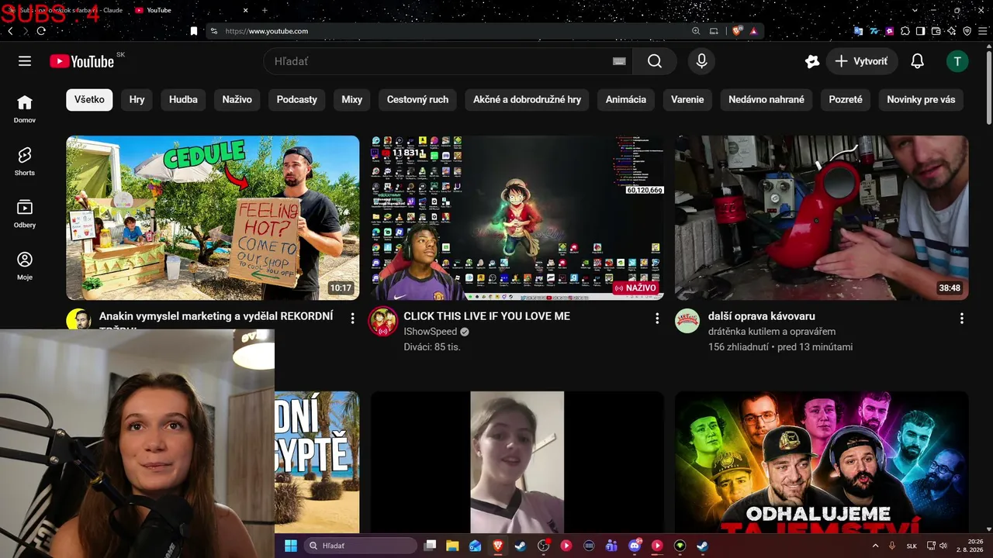Open the account avatar menu "T"
The height and width of the screenshot is (558, 993).
957,61
